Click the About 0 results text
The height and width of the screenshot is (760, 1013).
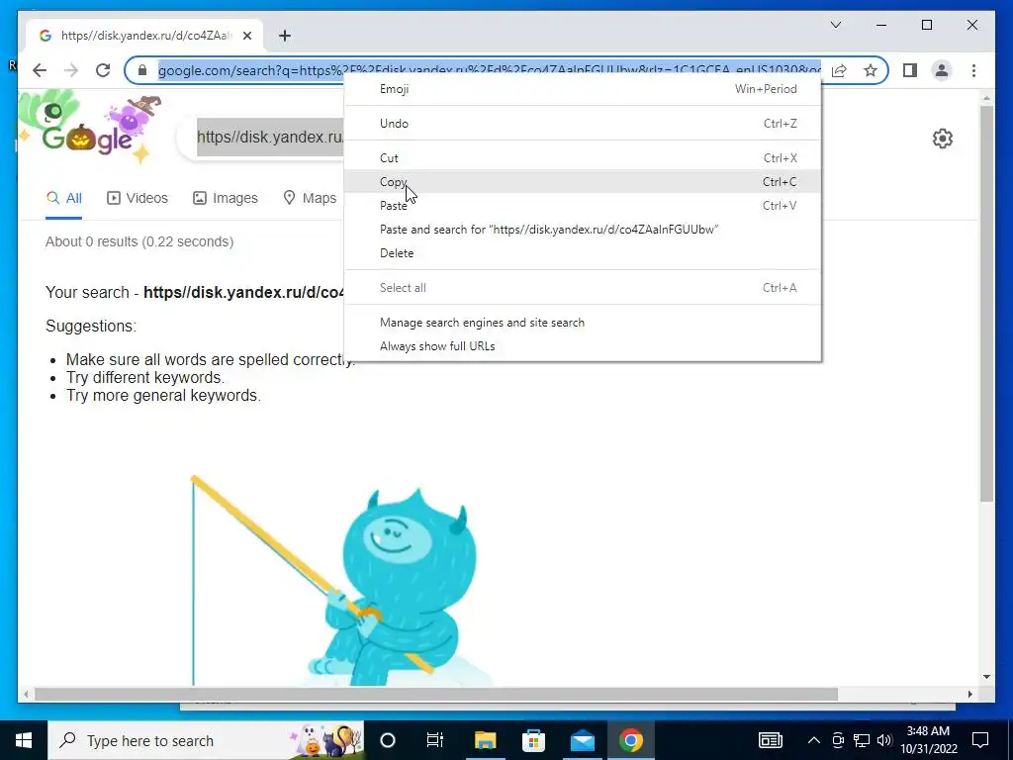point(139,241)
